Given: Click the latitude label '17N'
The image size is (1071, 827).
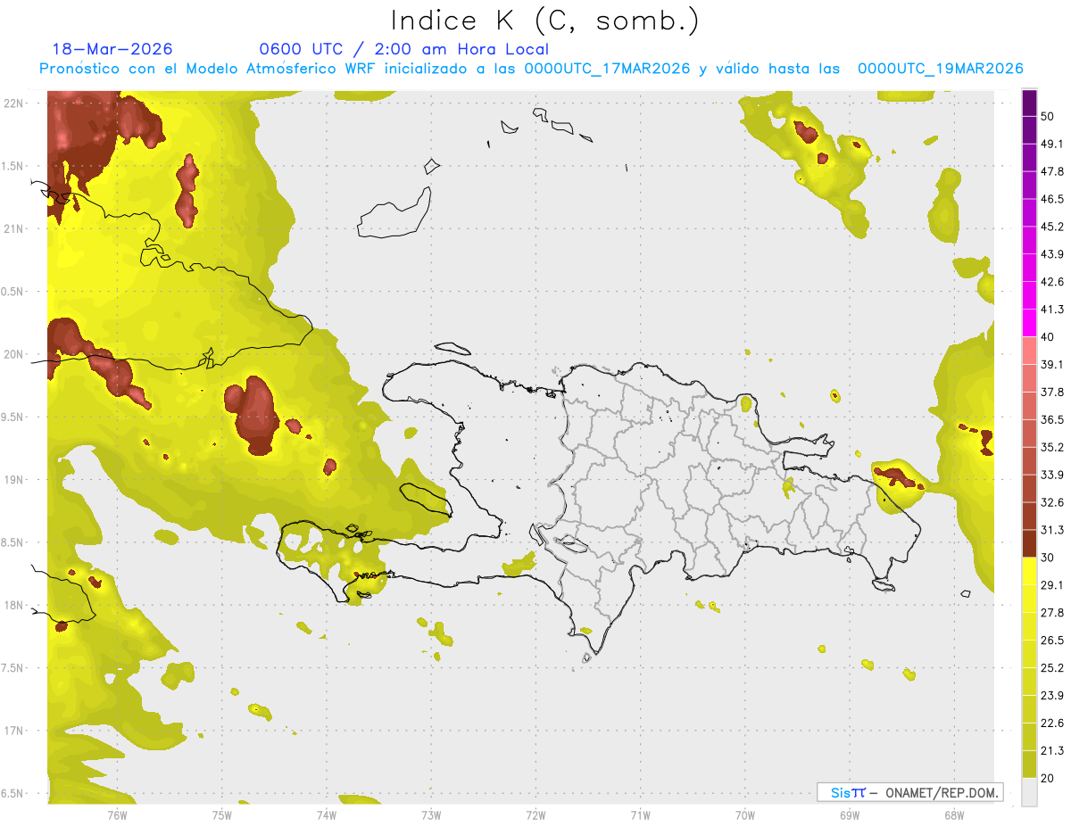Looking at the screenshot, I should tap(14, 731).
